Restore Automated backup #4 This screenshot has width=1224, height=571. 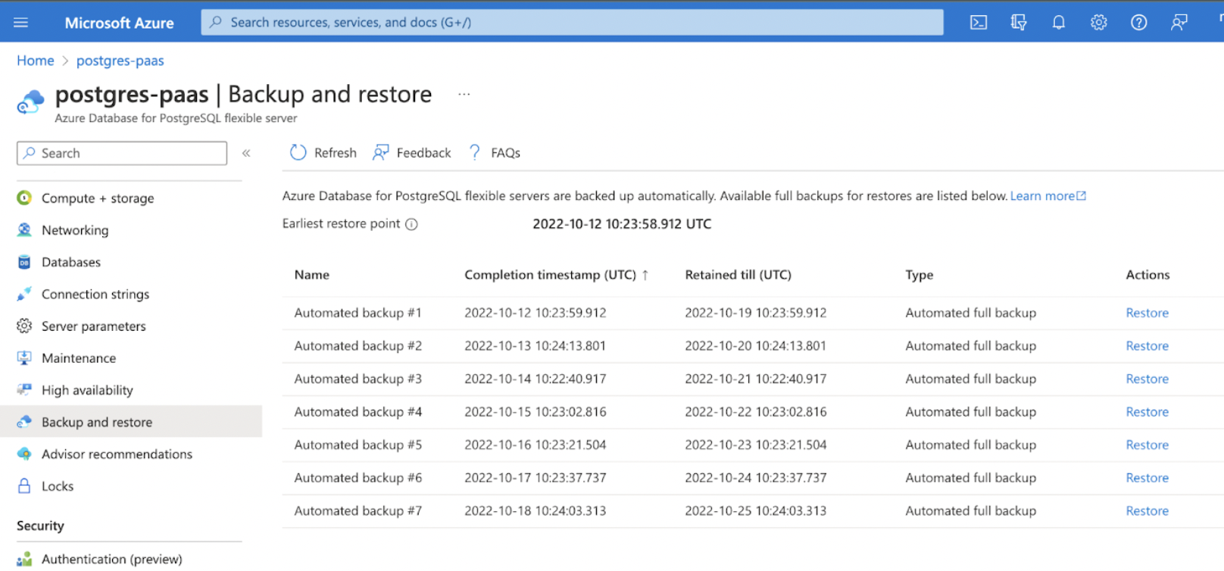click(1147, 412)
